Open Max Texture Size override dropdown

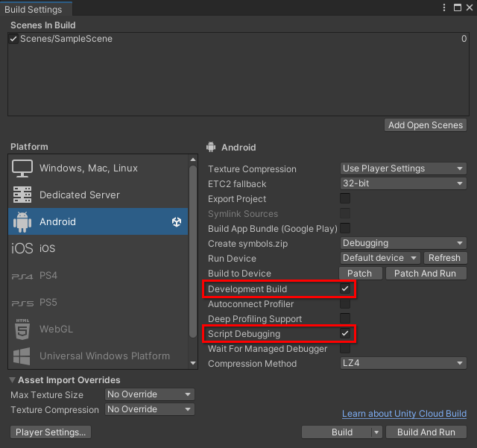pyautogui.click(x=149, y=394)
